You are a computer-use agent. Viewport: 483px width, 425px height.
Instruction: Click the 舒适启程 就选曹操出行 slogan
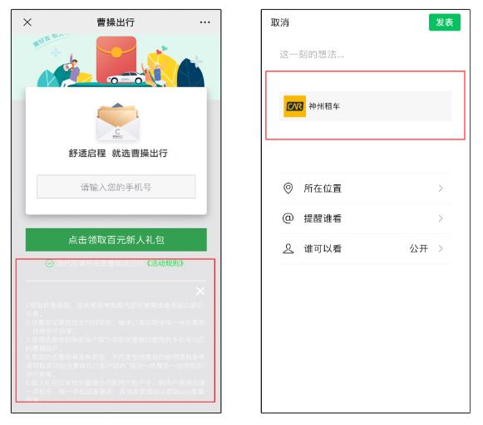(x=118, y=153)
